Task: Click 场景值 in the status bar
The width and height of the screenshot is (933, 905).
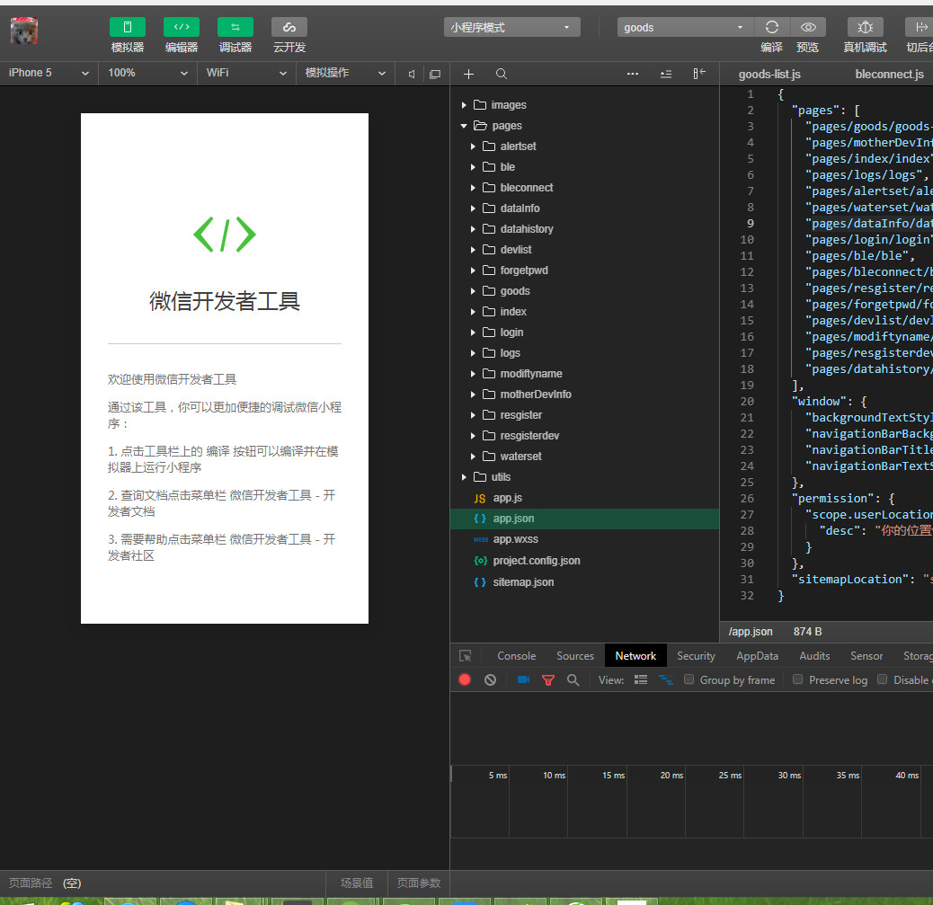Action: point(357,883)
